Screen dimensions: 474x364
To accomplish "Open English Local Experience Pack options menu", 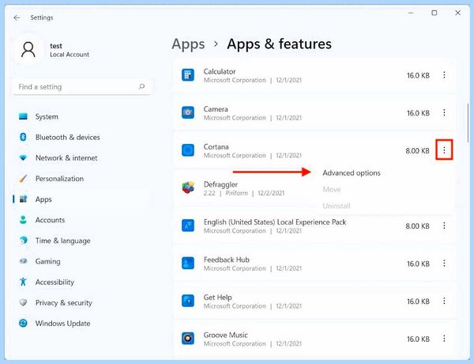I will (444, 226).
